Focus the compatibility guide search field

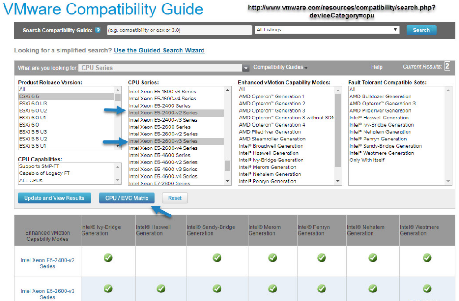tap(179, 30)
